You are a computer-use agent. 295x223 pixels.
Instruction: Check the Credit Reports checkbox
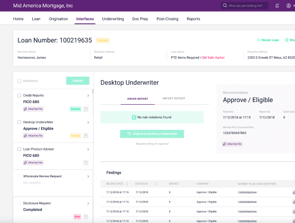[19, 95]
